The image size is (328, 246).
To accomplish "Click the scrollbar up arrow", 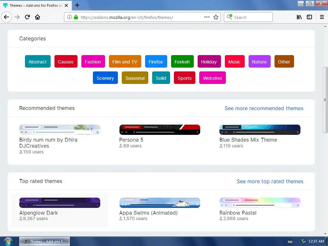I will pos(325,26).
